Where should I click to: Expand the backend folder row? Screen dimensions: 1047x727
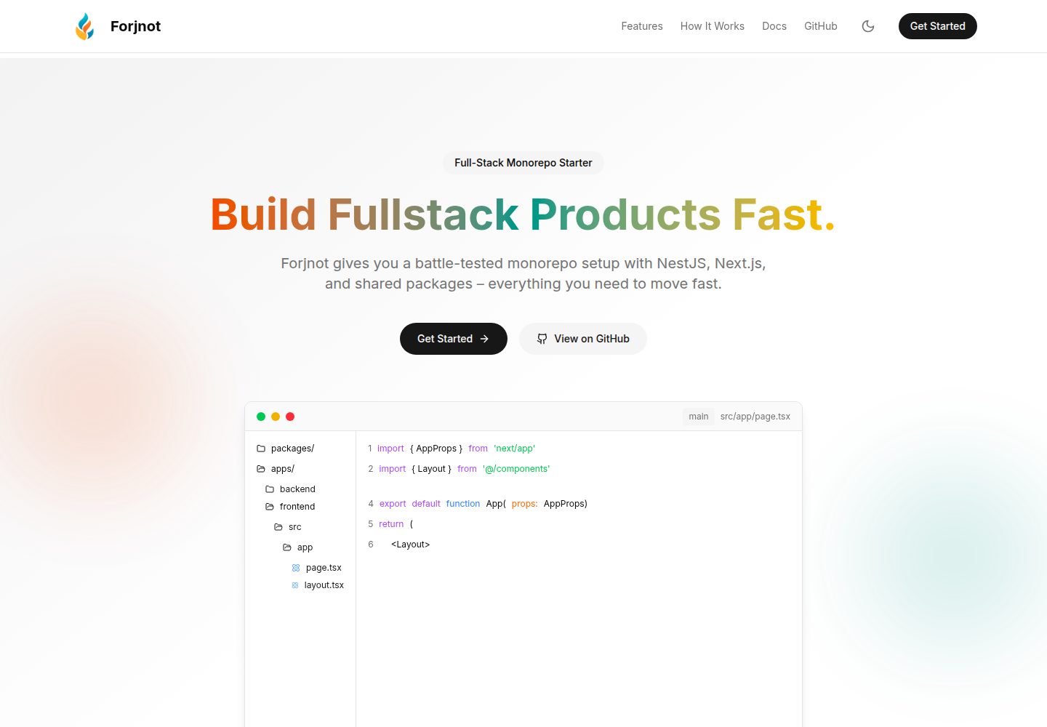pos(305,489)
